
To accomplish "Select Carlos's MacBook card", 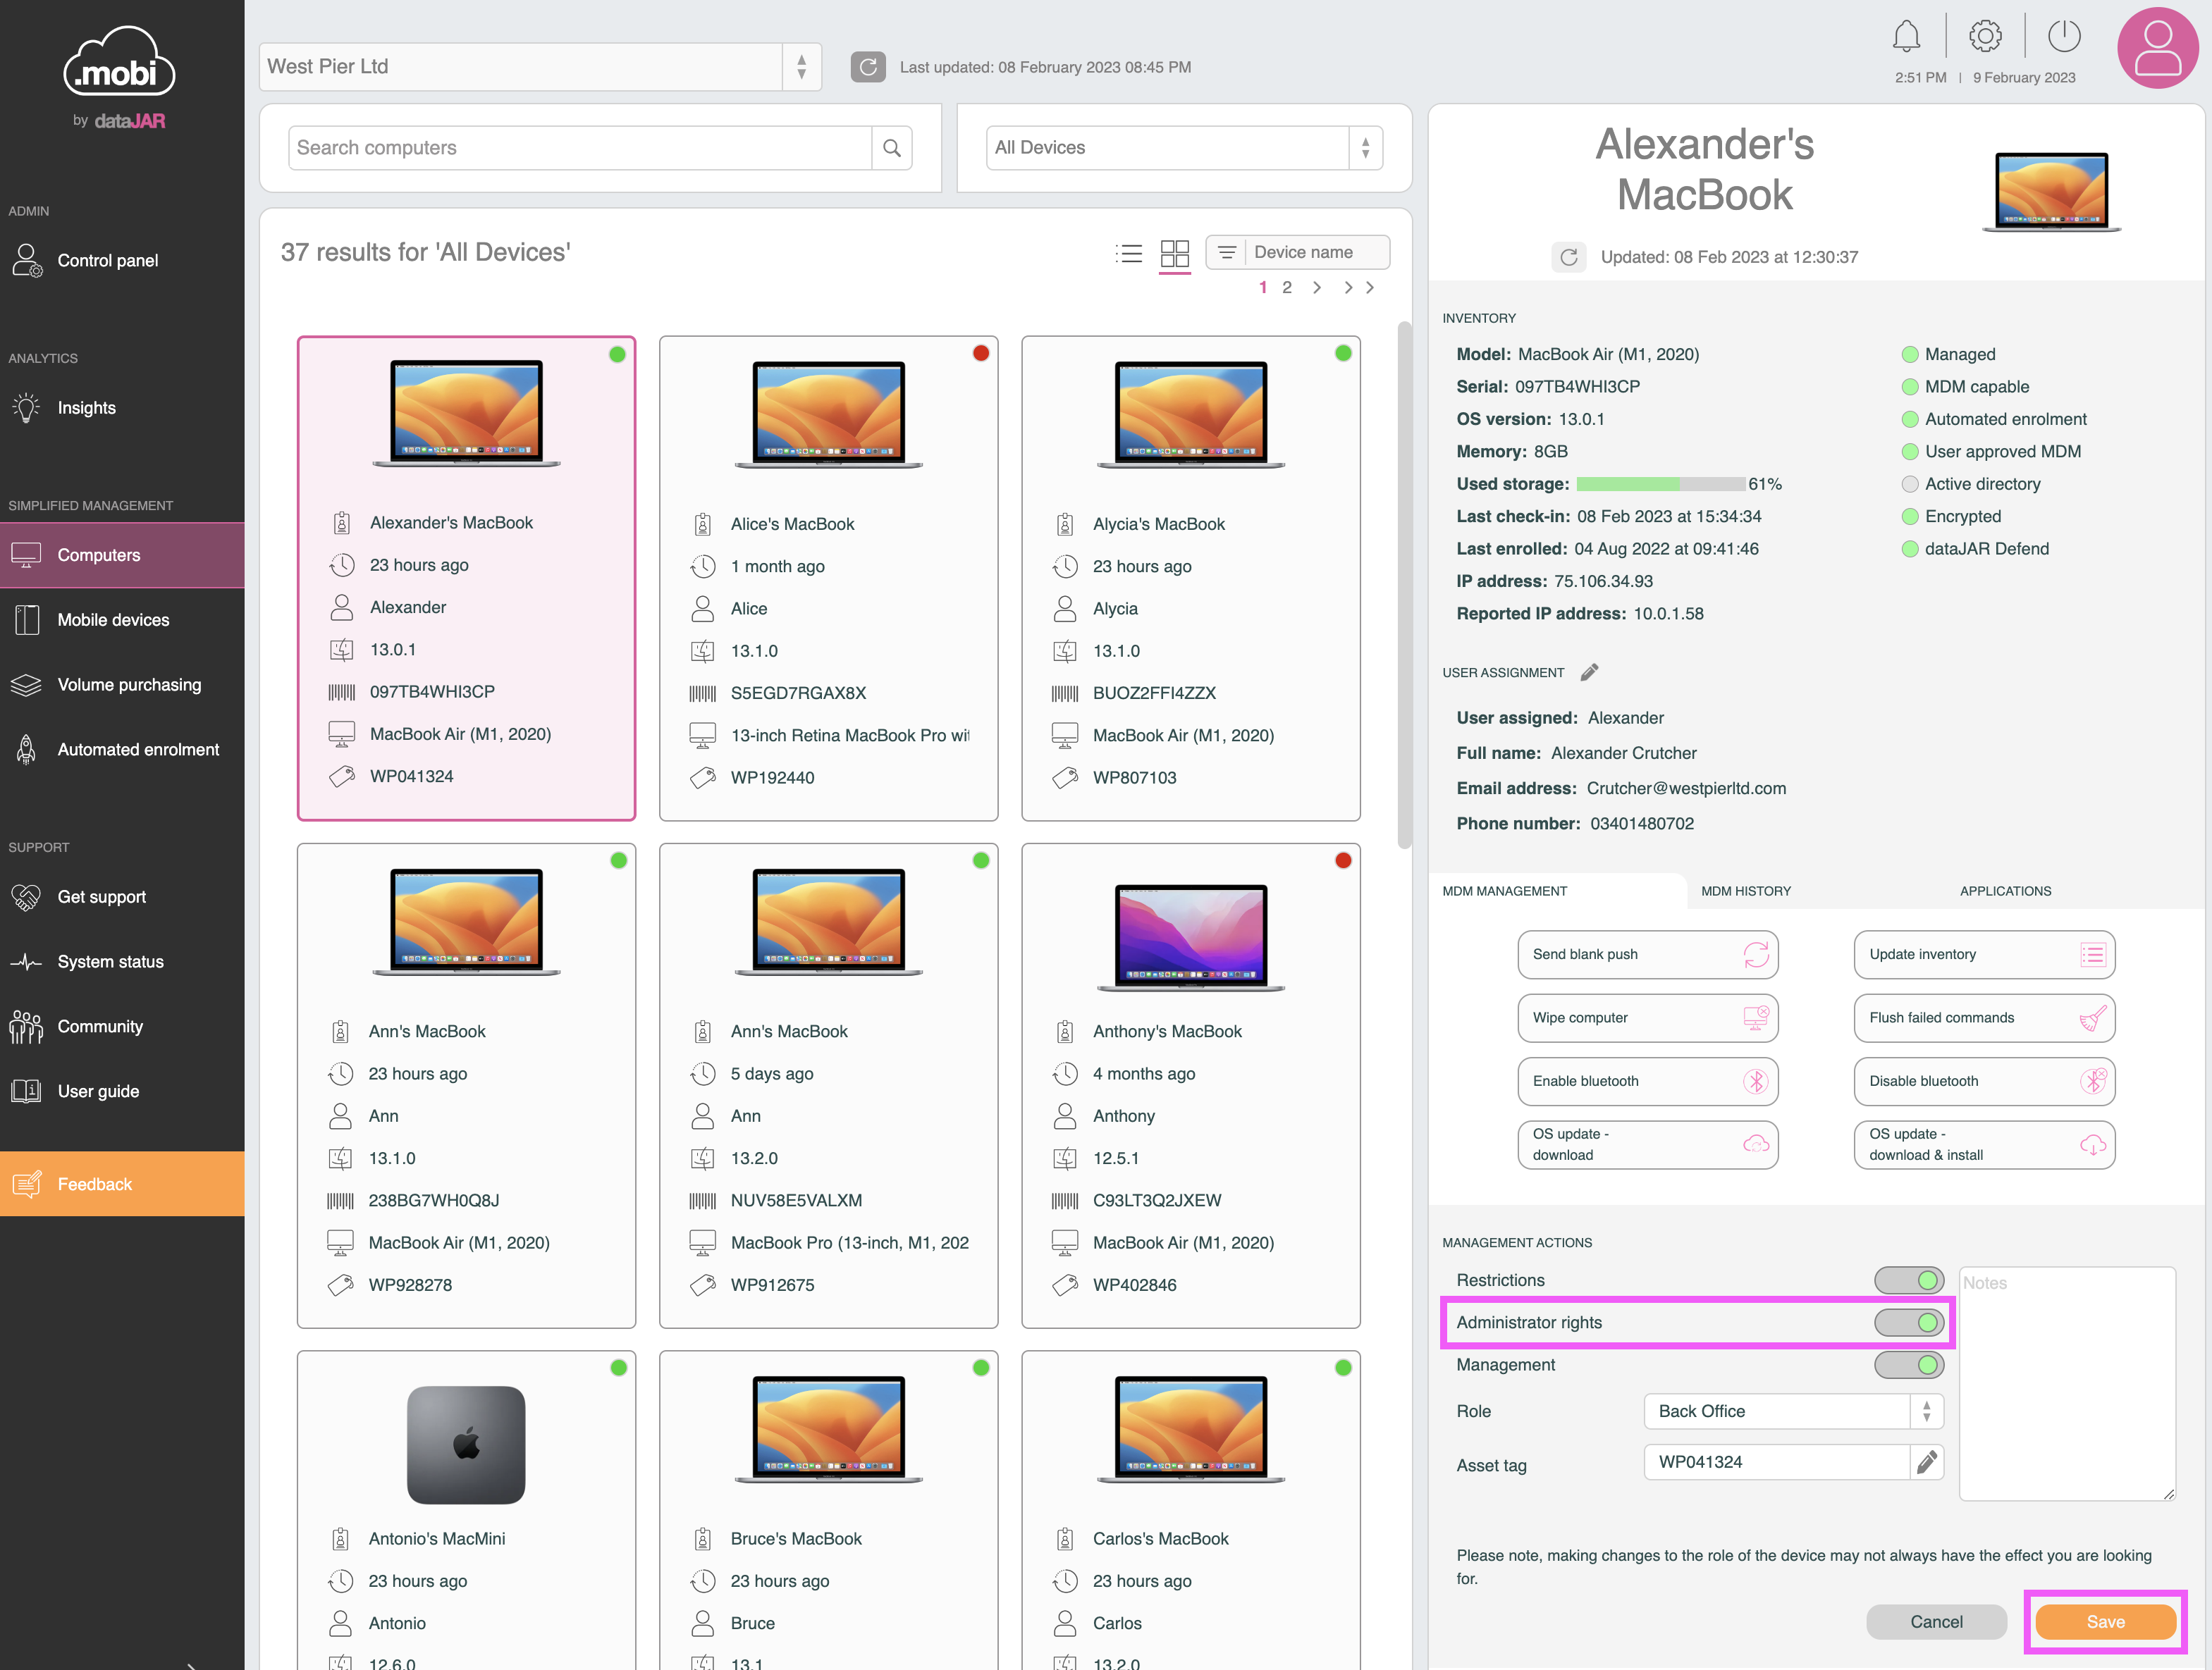I will 1190,1511.
